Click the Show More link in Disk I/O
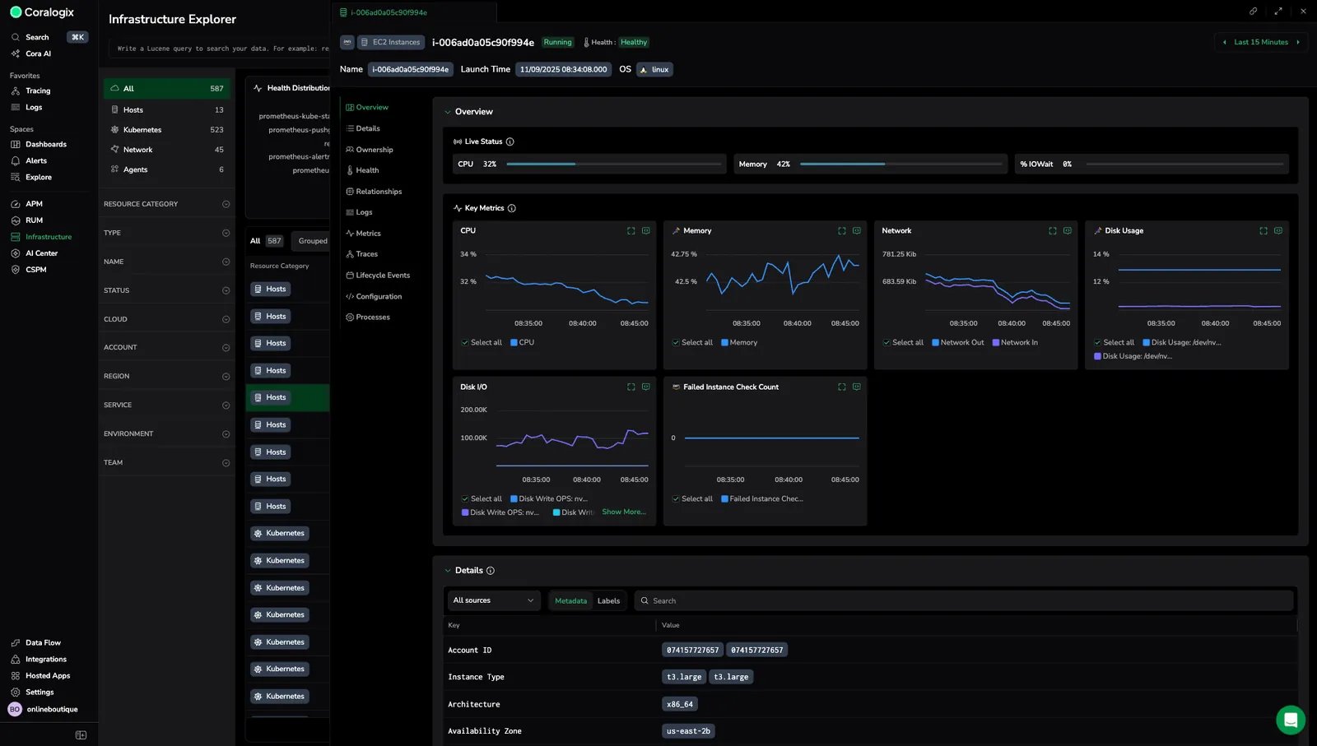 click(623, 512)
